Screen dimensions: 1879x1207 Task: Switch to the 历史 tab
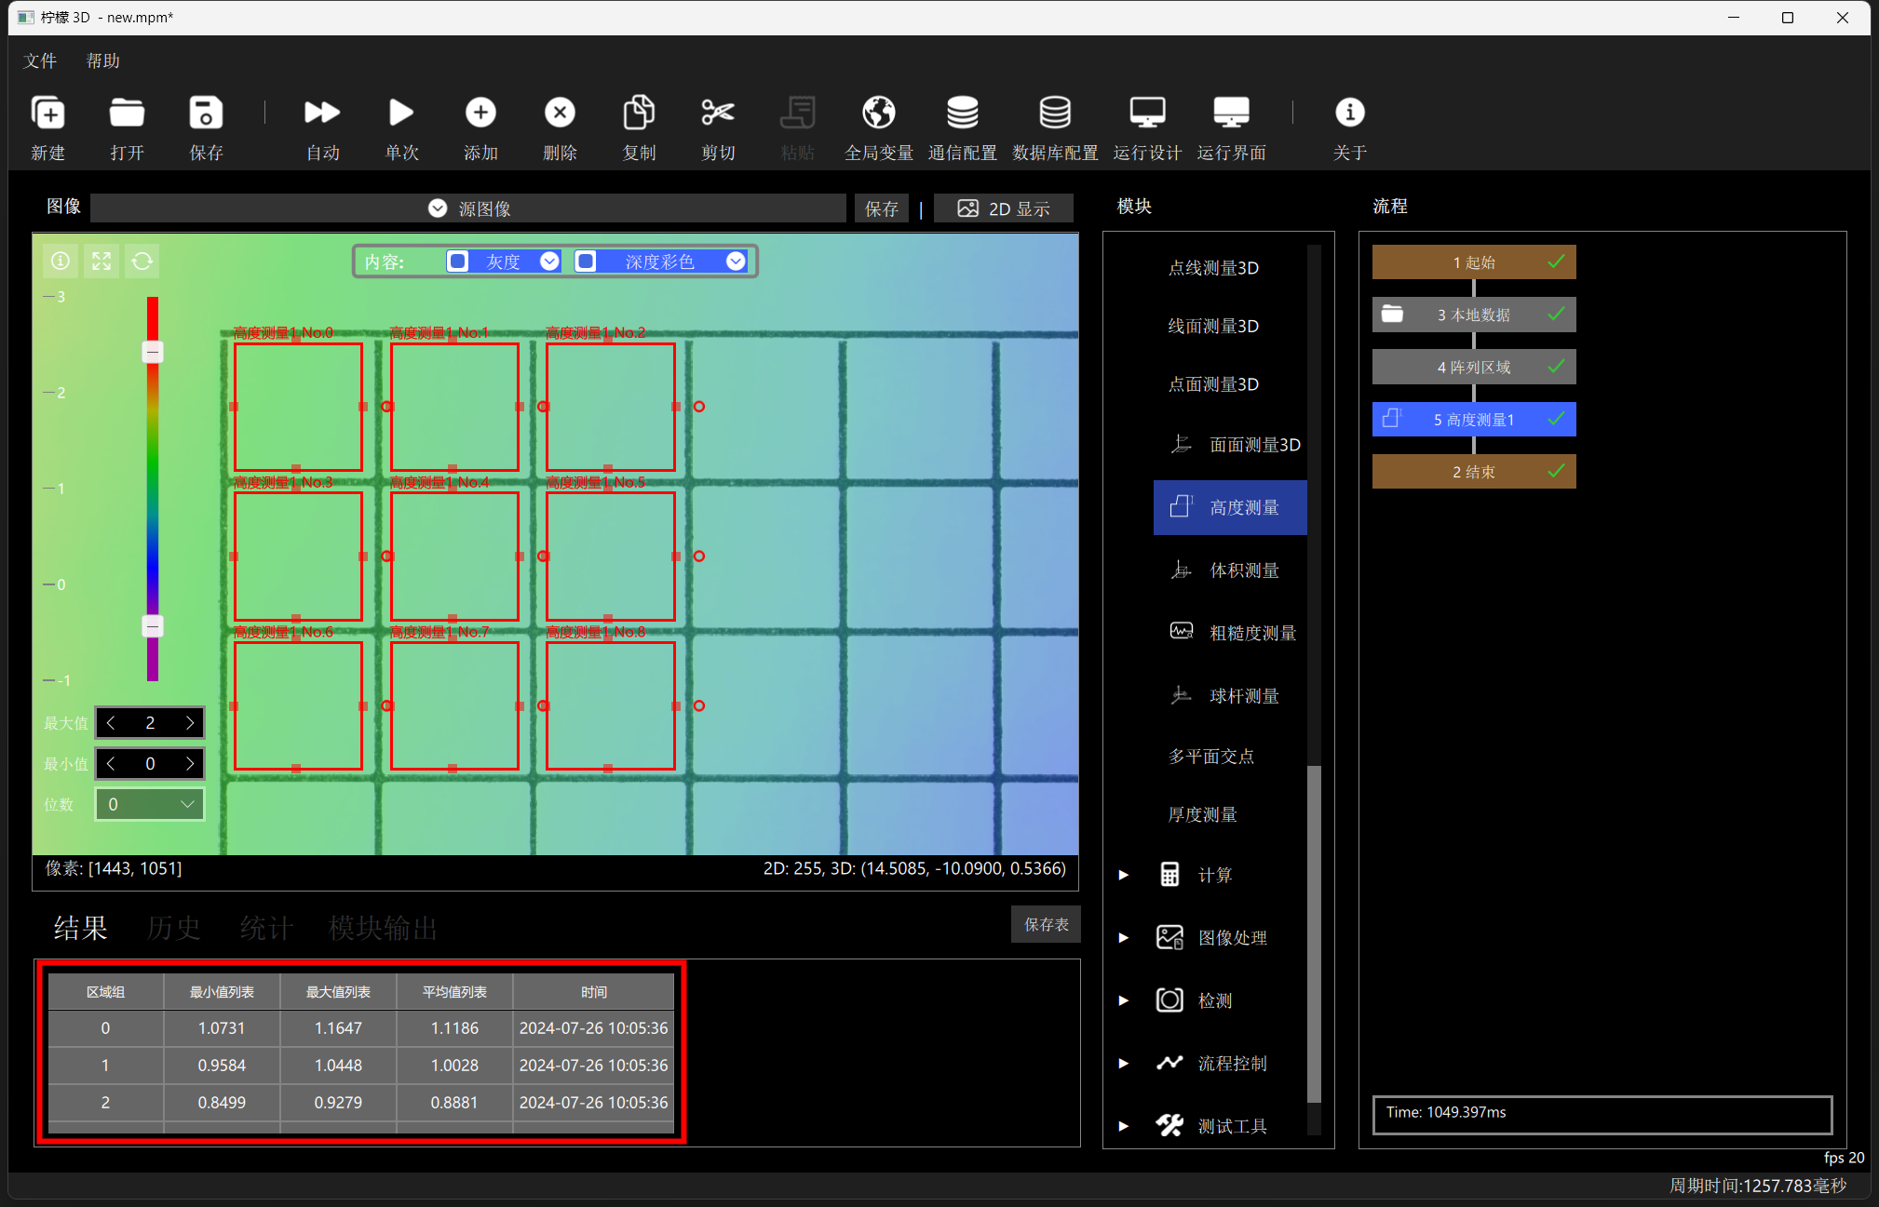[x=173, y=928]
